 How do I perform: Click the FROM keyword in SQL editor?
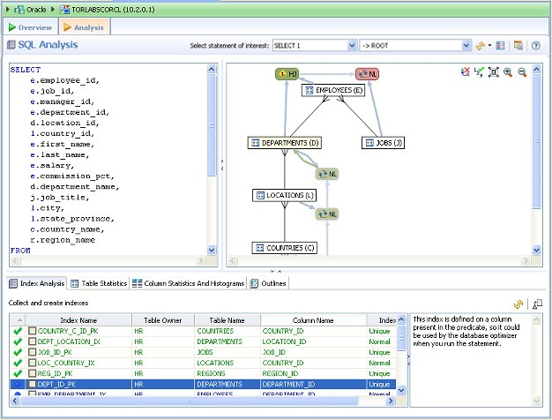20,251
